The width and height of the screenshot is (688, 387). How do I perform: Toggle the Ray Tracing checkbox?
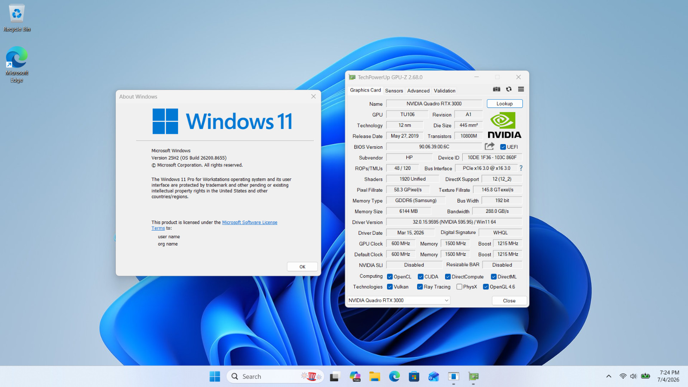coord(420,287)
